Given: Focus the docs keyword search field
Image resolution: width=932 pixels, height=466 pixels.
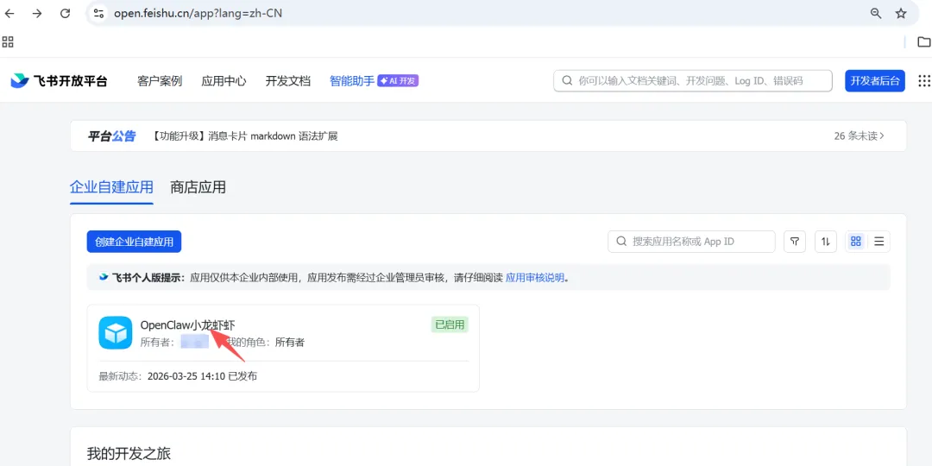Looking at the screenshot, I should point(692,81).
